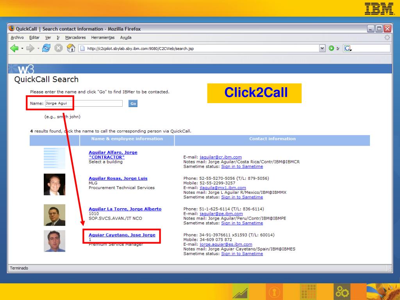Click the w3 logo in blue header
The image size is (400, 300).
point(26,69)
